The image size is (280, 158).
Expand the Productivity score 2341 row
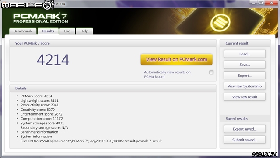point(17,105)
